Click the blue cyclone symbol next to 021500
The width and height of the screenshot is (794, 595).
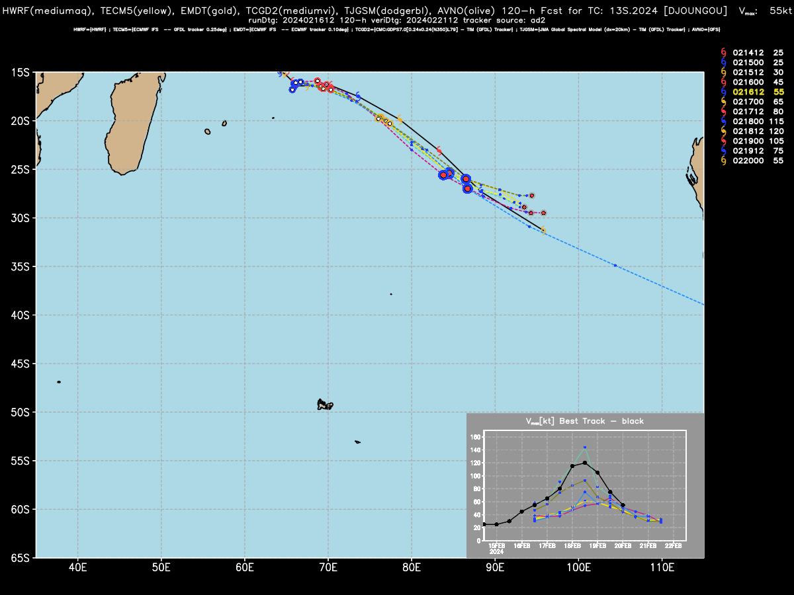(723, 61)
